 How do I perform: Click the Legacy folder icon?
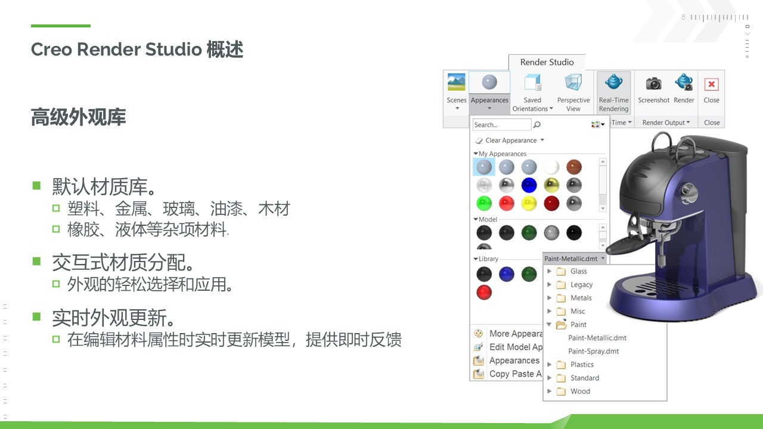(x=561, y=285)
